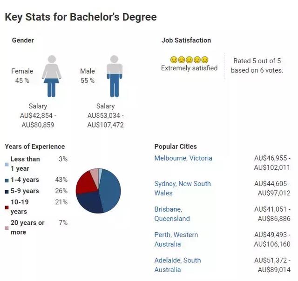Open the Perth, Western Australia link

click(x=176, y=240)
